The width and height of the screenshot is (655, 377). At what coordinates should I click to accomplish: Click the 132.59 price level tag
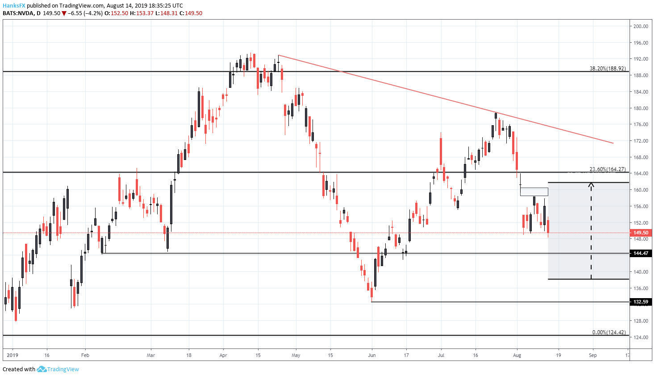tap(641, 302)
